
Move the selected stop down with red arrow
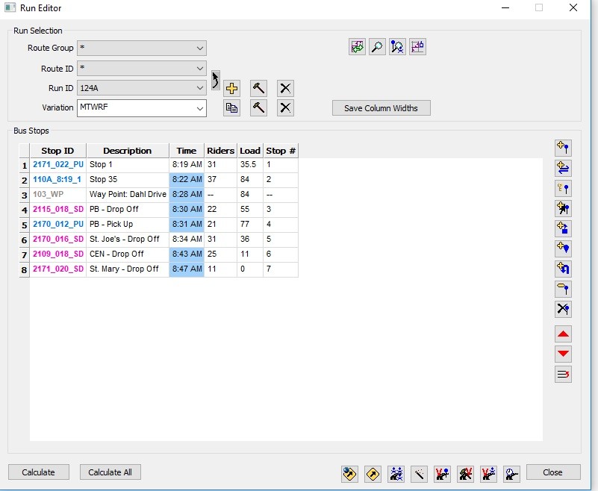(x=564, y=354)
